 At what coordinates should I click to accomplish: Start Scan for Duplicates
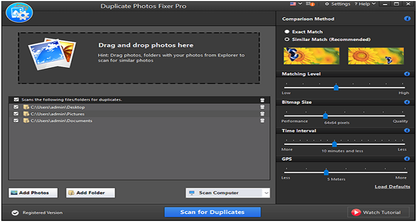point(212,212)
